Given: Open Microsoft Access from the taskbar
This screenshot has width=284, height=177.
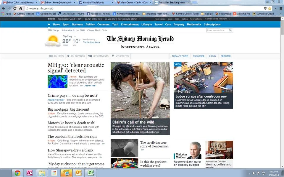Looking at the screenshot, I should 30,173.
